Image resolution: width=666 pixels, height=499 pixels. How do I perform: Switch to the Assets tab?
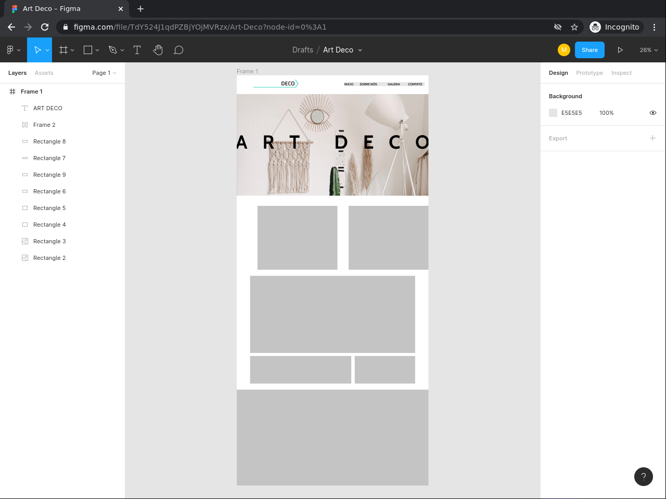44,73
